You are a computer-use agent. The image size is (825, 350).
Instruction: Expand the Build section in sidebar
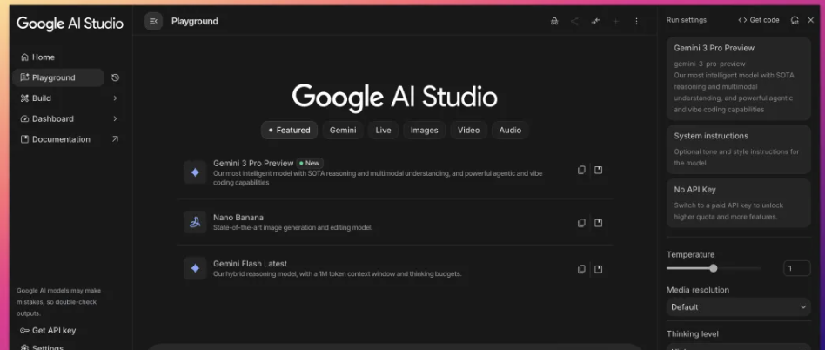115,98
